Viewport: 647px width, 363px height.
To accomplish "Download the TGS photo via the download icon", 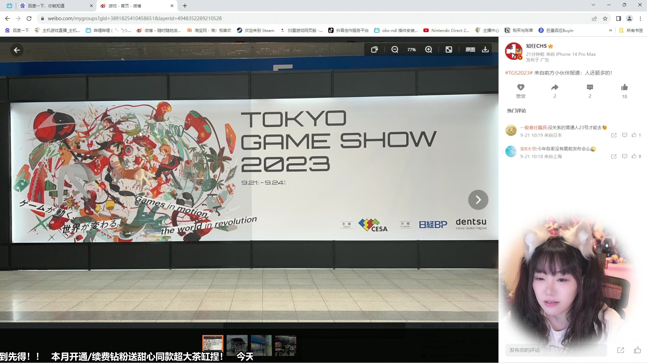I will pos(485,49).
